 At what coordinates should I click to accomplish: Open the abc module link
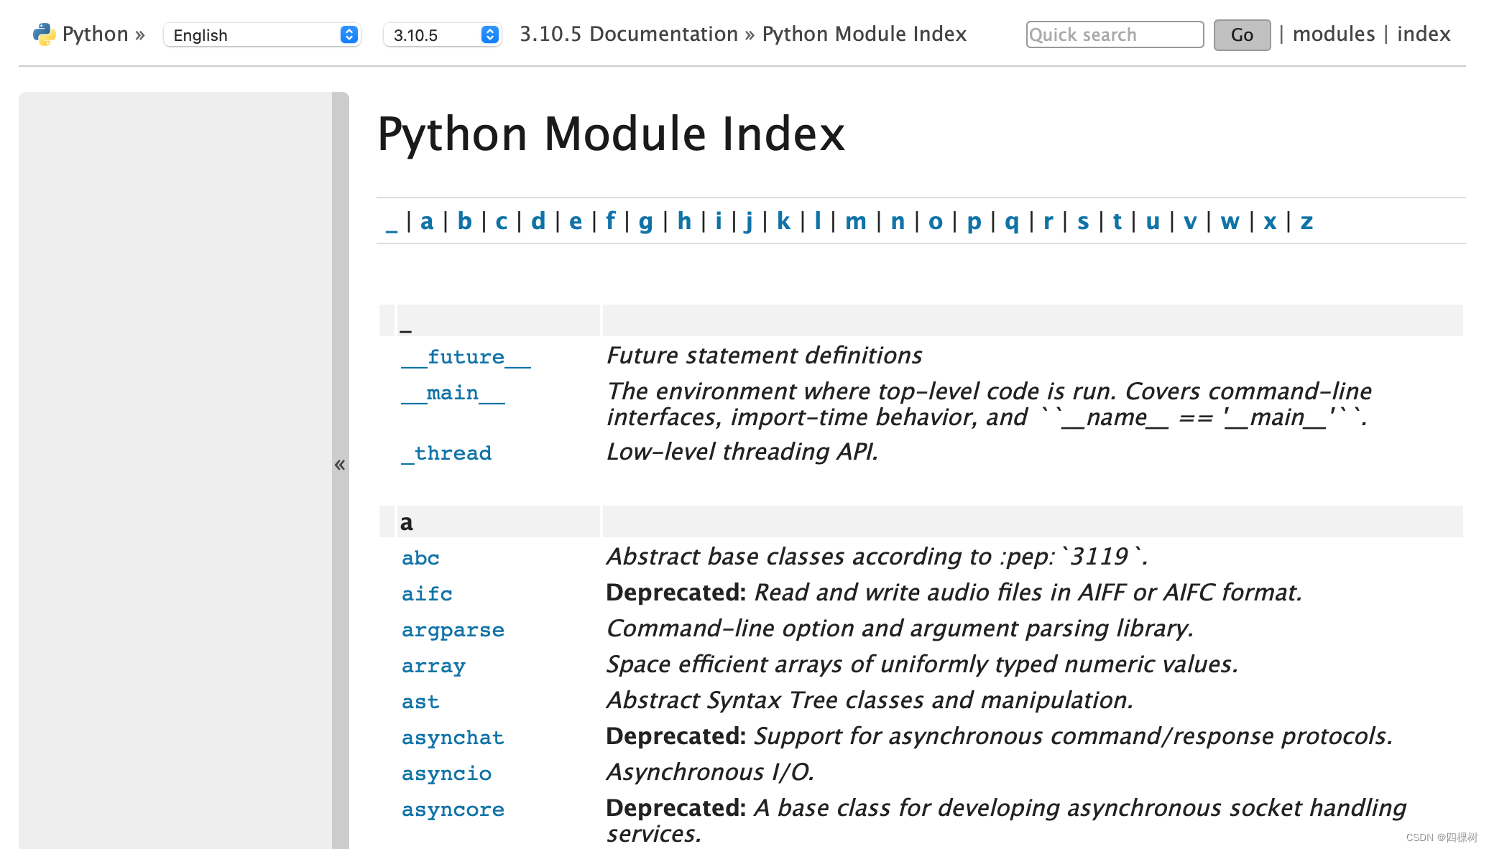click(x=420, y=558)
